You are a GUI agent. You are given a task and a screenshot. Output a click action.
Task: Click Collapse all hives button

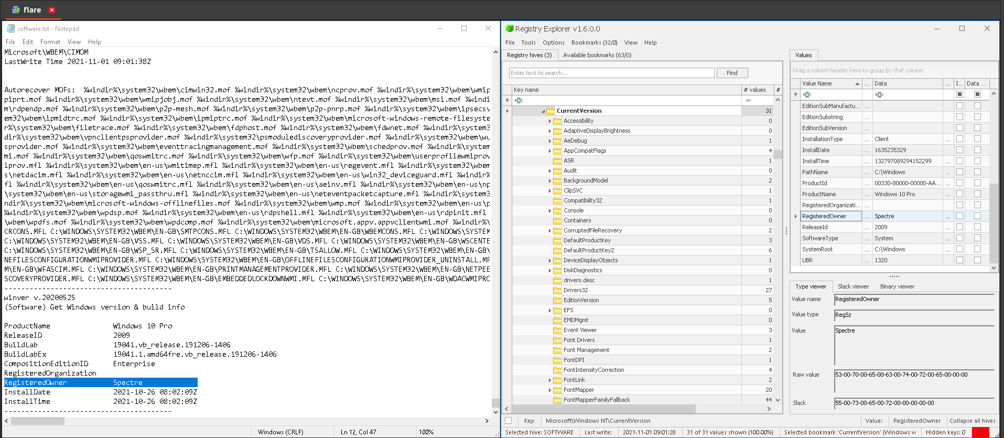point(973,421)
